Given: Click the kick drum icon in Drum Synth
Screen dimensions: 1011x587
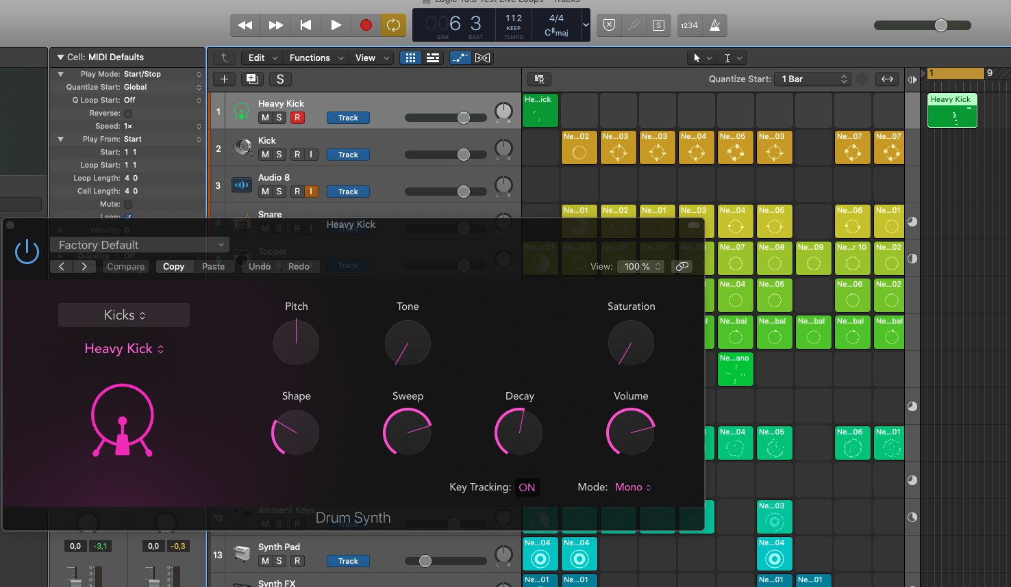Looking at the screenshot, I should [x=123, y=420].
